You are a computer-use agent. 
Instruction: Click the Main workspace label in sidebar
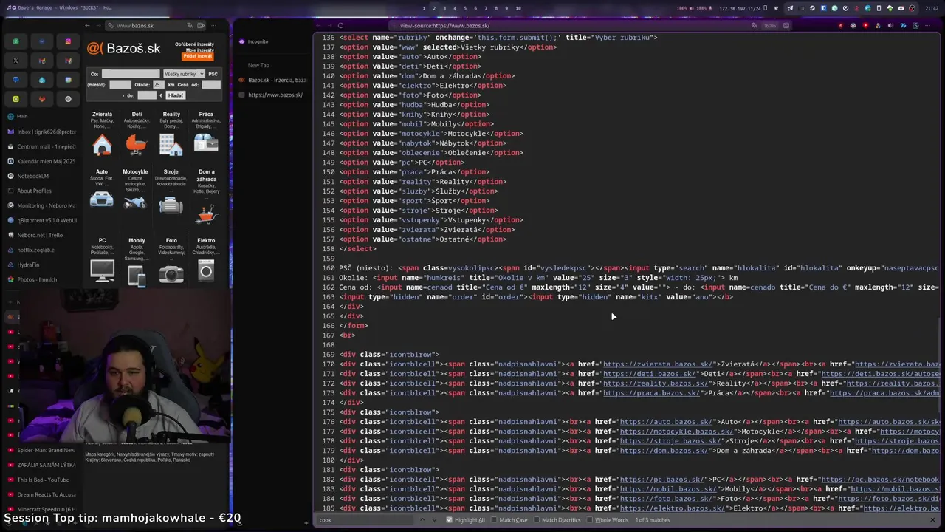pos(22,116)
